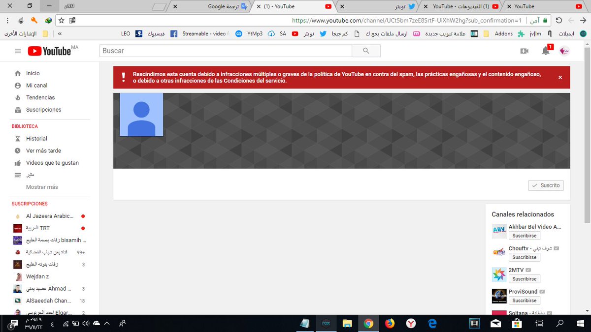
Task: Open the Ahmad subscription channel
Action: tap(49, 289)
